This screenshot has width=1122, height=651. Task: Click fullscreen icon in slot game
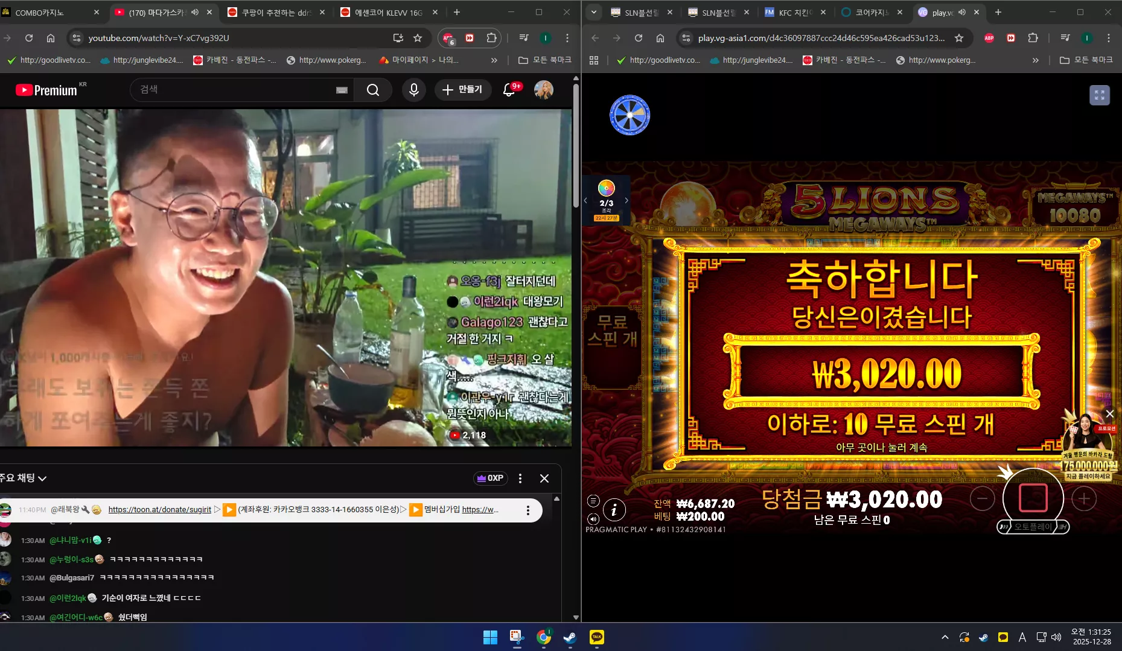[x=1100, y=95]
